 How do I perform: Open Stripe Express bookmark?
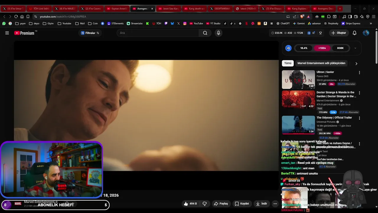(351, 23)
